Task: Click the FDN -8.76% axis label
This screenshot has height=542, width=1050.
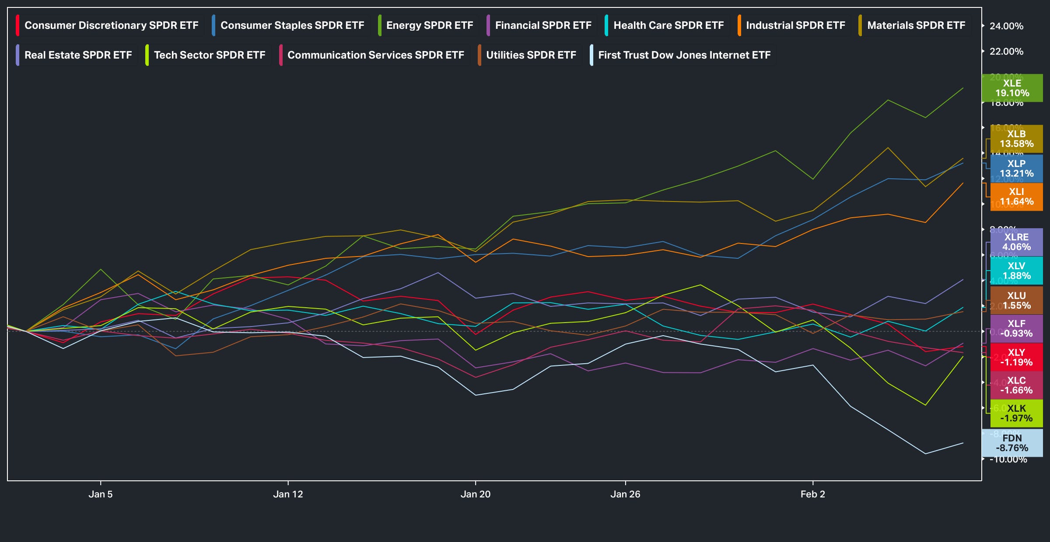Action: pyautogui.click(x=1012, y=443)
